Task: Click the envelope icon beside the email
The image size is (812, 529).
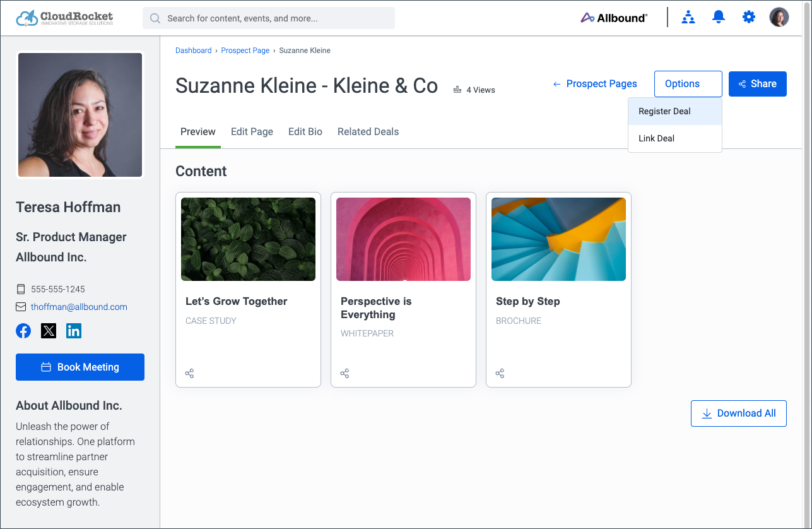Action: pos(21,307)
